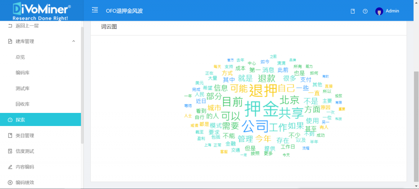Open 总览 submenu item

tap(20, 57)
